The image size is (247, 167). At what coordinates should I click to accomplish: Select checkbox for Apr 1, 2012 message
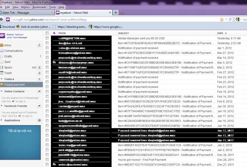(x=47, y=48)
